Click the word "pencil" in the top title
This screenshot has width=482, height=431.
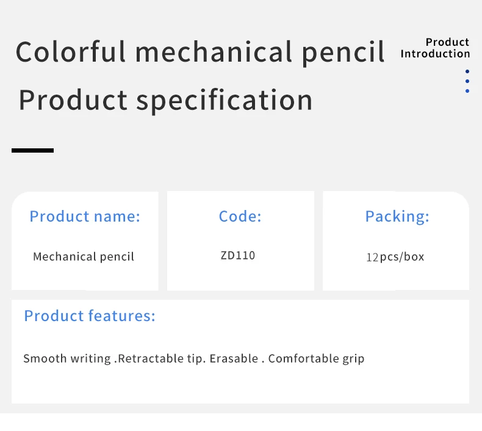pyautogui.click(x=344, y=52)
